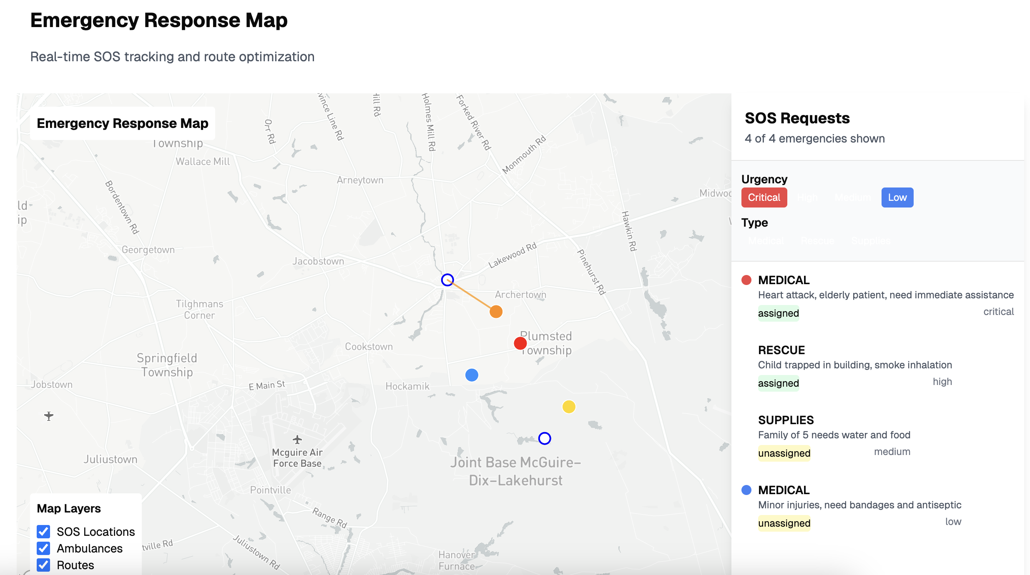
Task: Click red dot beside first MEDICAL entry
Action: [746, 280]
